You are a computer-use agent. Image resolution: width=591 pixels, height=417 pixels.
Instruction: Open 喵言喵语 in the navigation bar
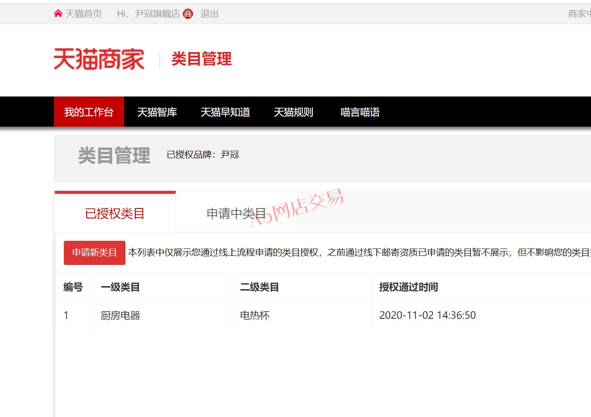click(360, 112)
